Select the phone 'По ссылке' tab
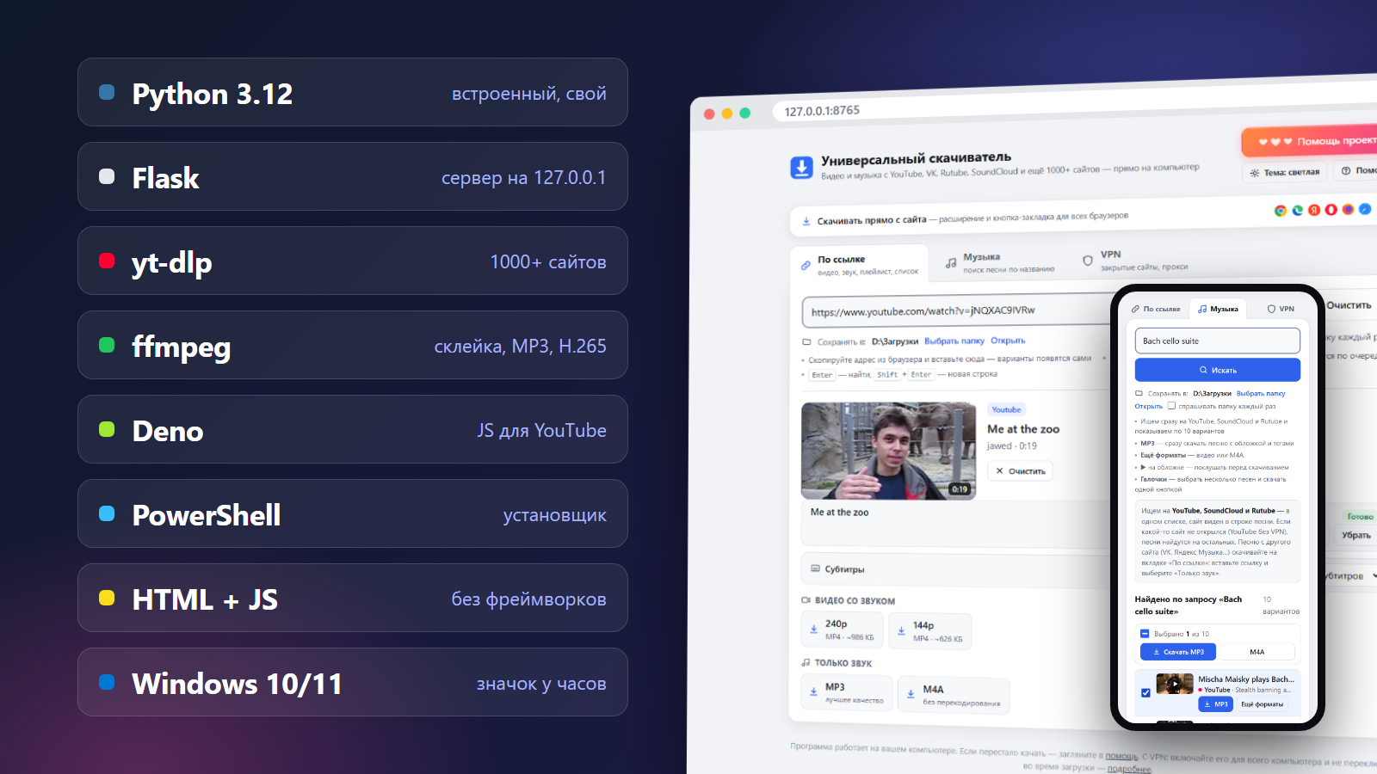1377x774 pixels. 1156,309
